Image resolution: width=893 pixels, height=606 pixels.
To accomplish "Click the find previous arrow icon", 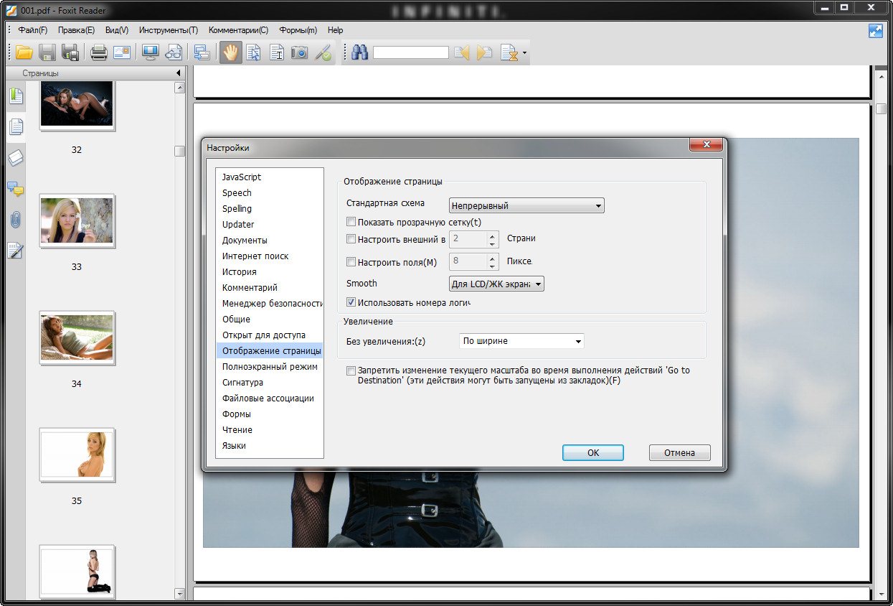I will (x=461, y=52).
